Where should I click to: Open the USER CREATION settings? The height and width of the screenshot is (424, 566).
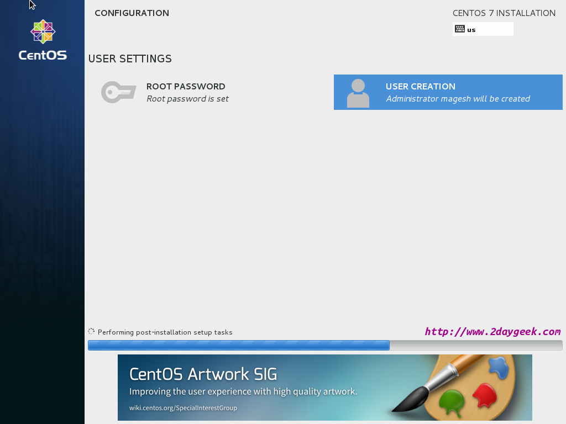coord(448,92)
